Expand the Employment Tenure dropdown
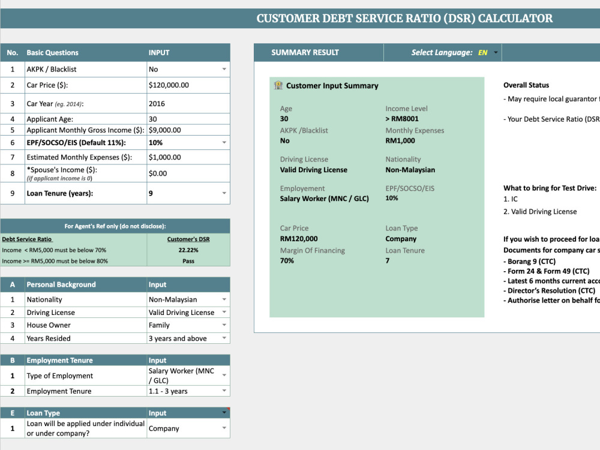 [x=225, y=391]
